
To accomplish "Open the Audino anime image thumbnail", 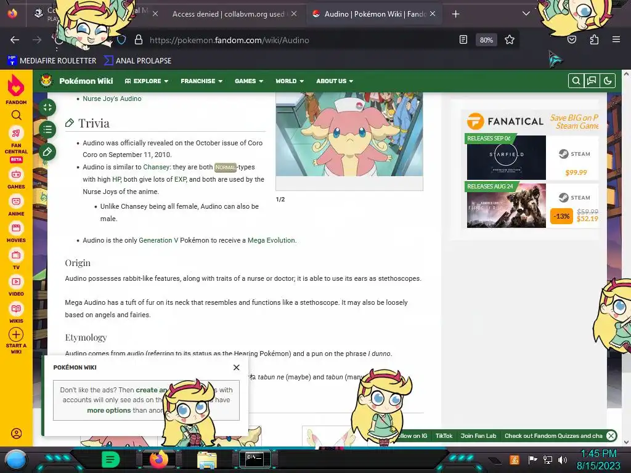I will pyautogui.click(x=349, y=134).
